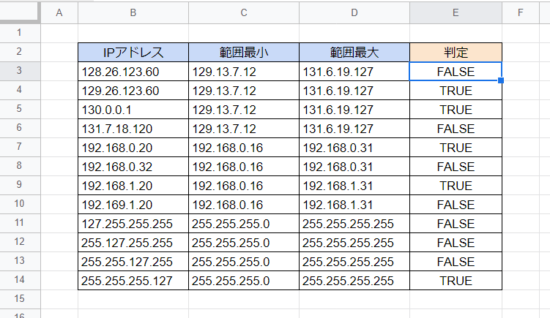Select cell containing 128.26.123.60
This screenshot has width=550, height=318.
133,72
